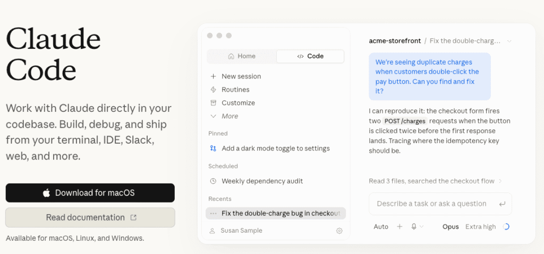Click the Describe a task input field
The height and width of the screenshot is (254, 544).
(440, 204)
